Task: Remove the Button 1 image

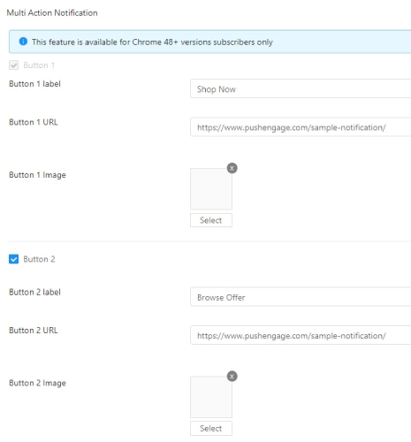Action: coord(232,168)
